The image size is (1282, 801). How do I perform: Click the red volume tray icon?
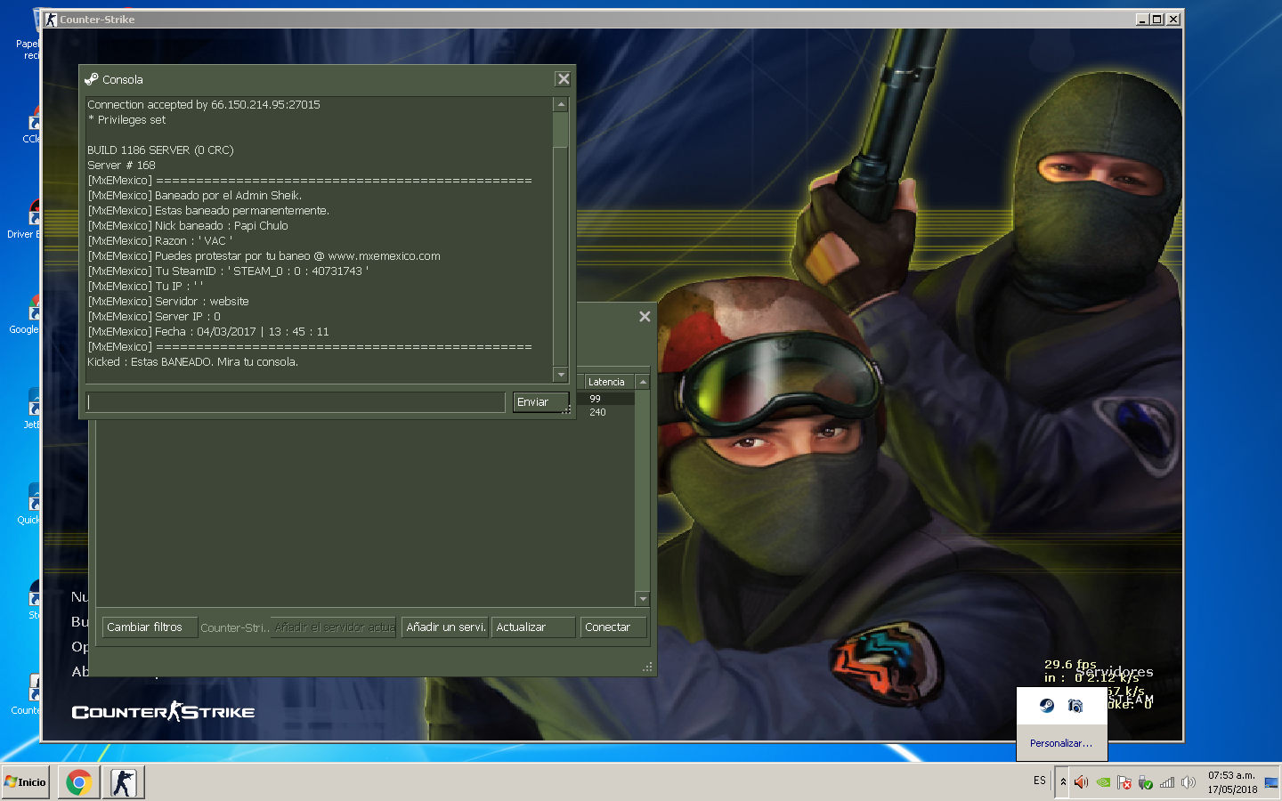(x=1081, y=782)
